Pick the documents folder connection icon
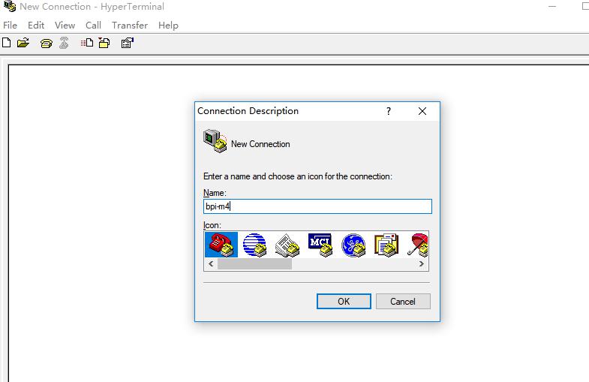This screenshot has height=382, width=589. [386, 245]
